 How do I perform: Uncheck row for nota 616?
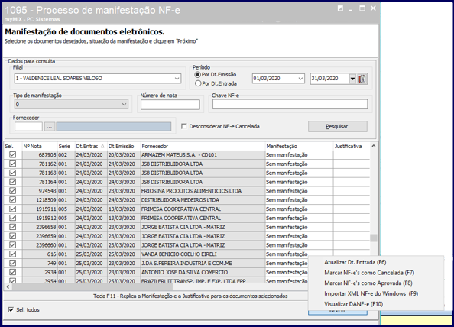click(12, 254)
